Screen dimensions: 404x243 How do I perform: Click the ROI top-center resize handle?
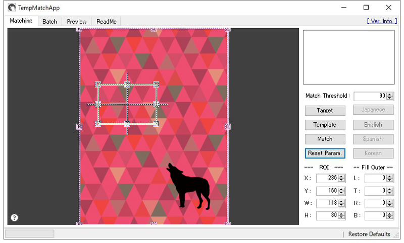coord(127,85)
